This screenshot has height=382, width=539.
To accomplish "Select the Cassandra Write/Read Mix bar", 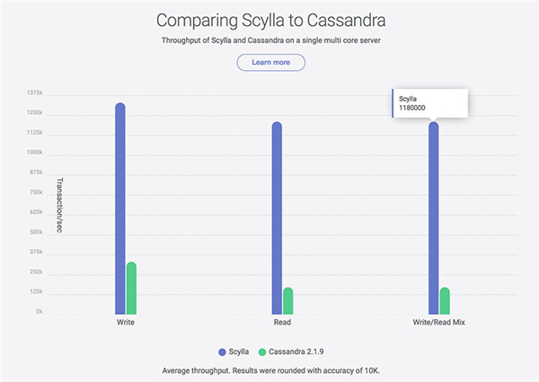I will click(x=445, y=300).
